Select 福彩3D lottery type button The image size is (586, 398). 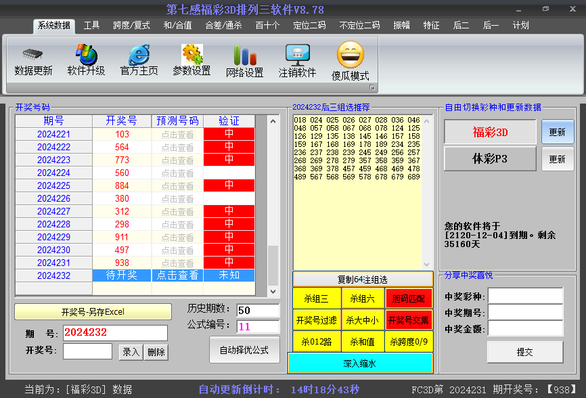tap(490, 132)
